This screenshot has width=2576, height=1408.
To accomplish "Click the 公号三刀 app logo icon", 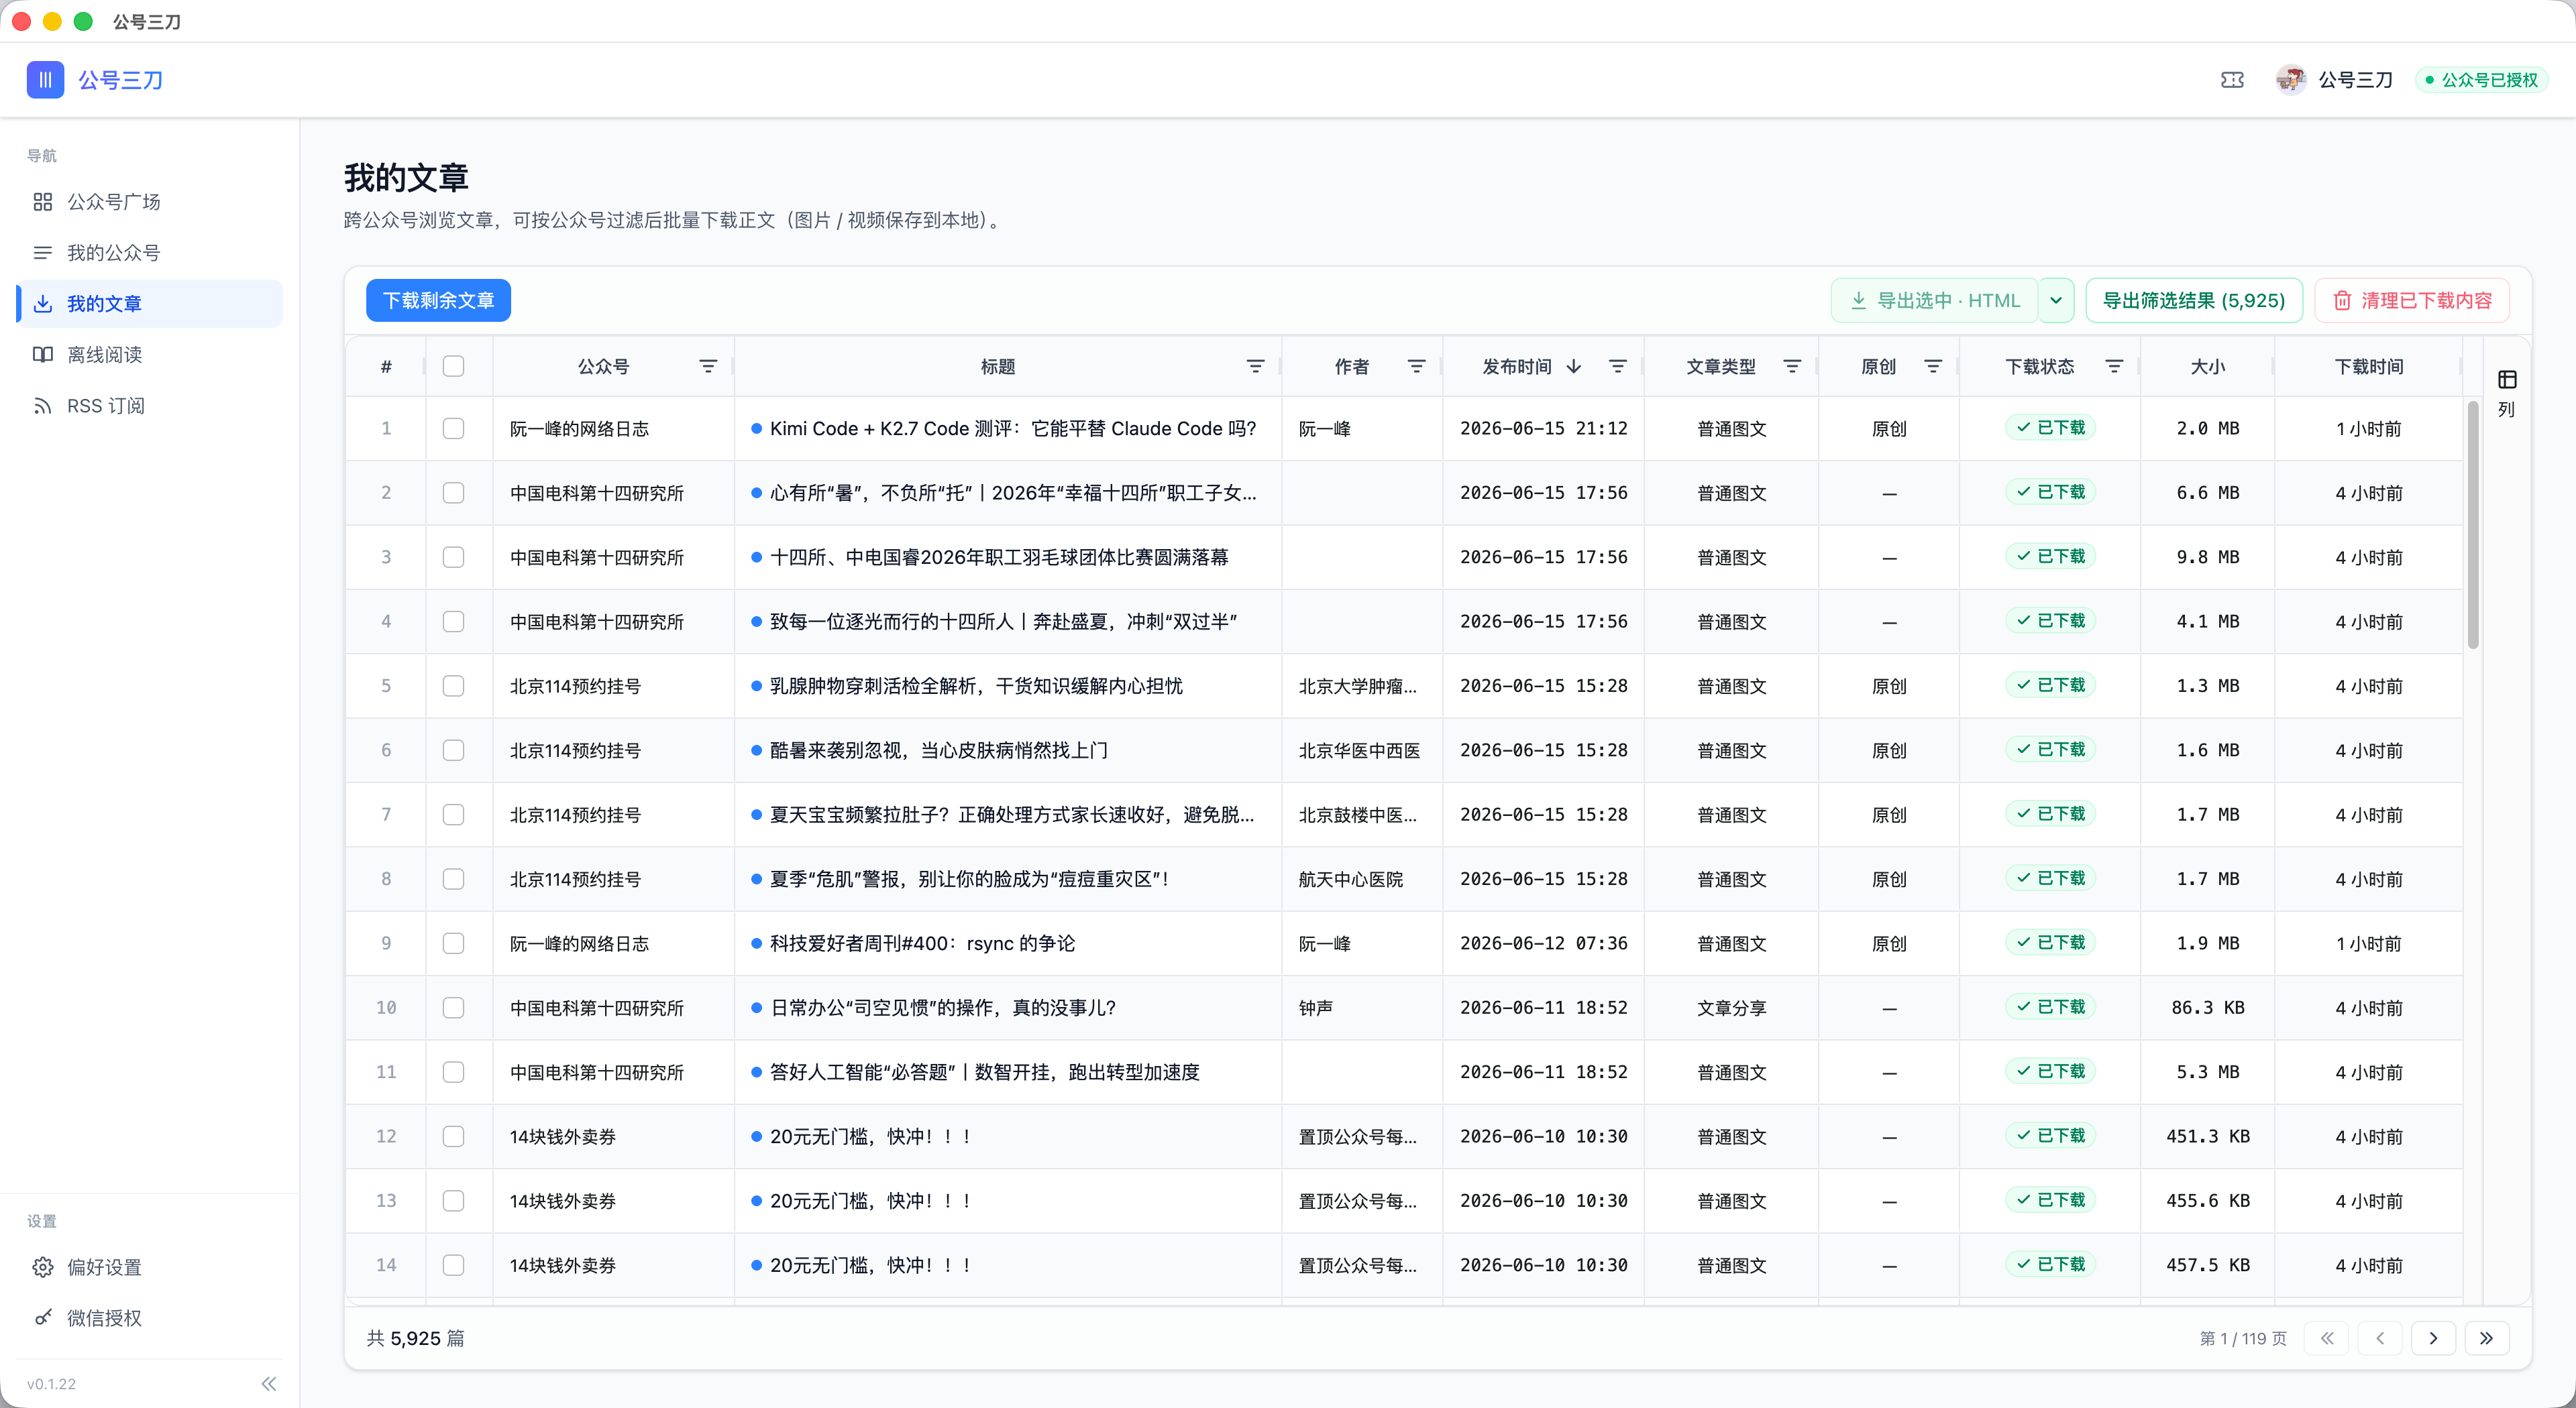I will click(45, 80).
